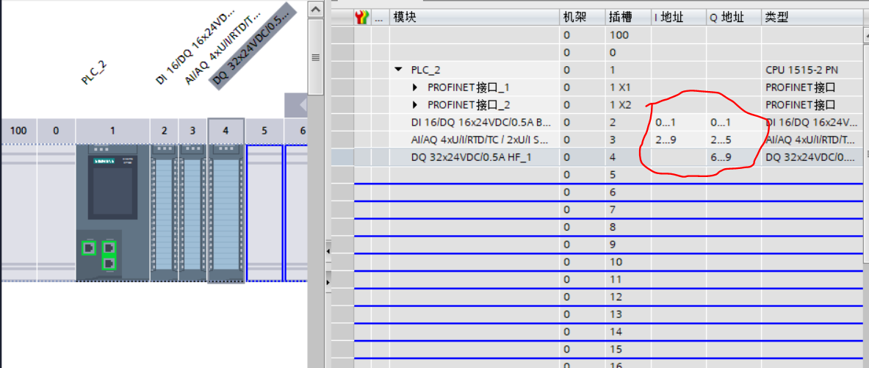Select the DI/DQ module graphic in slot 2
This screenshot has height=368, width=869.
pos(164,213)
